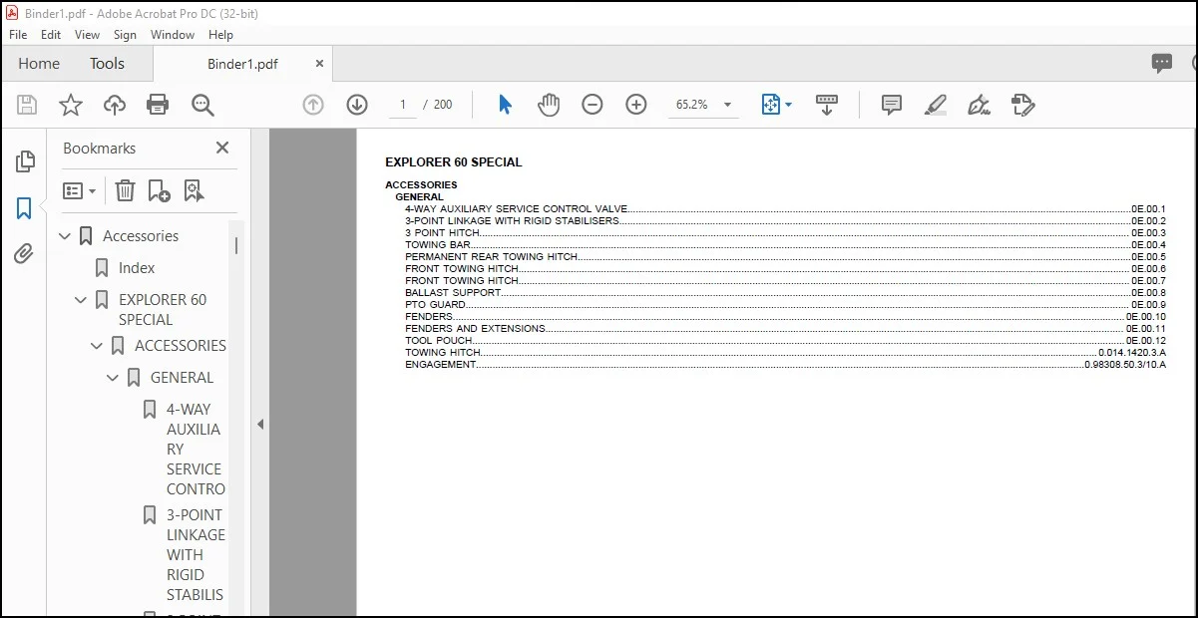
Task: Add a new bookmark
Action: coord(159,190)
